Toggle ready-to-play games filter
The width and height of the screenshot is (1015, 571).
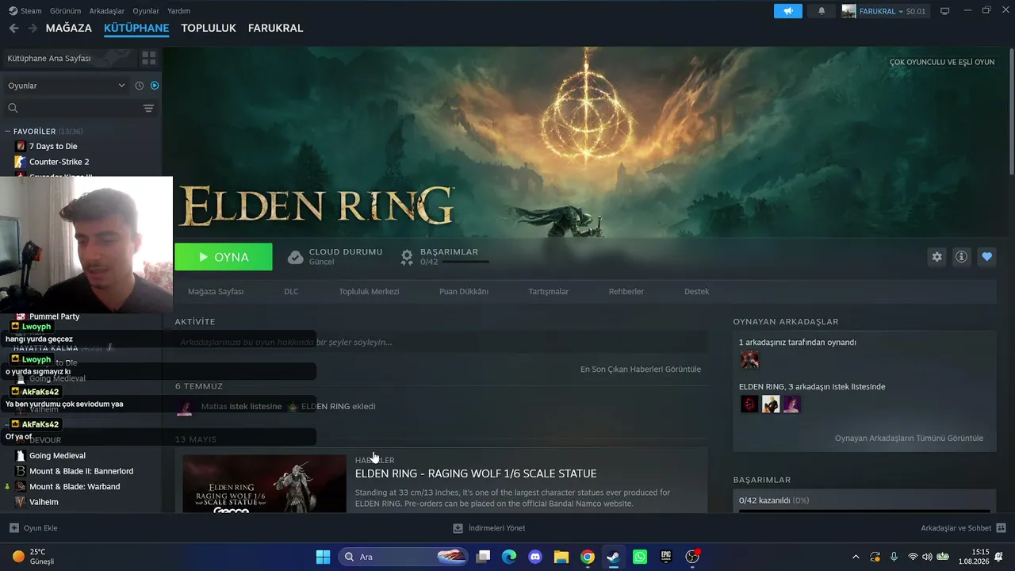point(155,86)
